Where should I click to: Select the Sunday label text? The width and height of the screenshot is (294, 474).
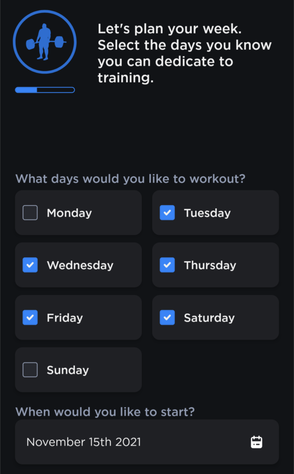pos(67,370)
